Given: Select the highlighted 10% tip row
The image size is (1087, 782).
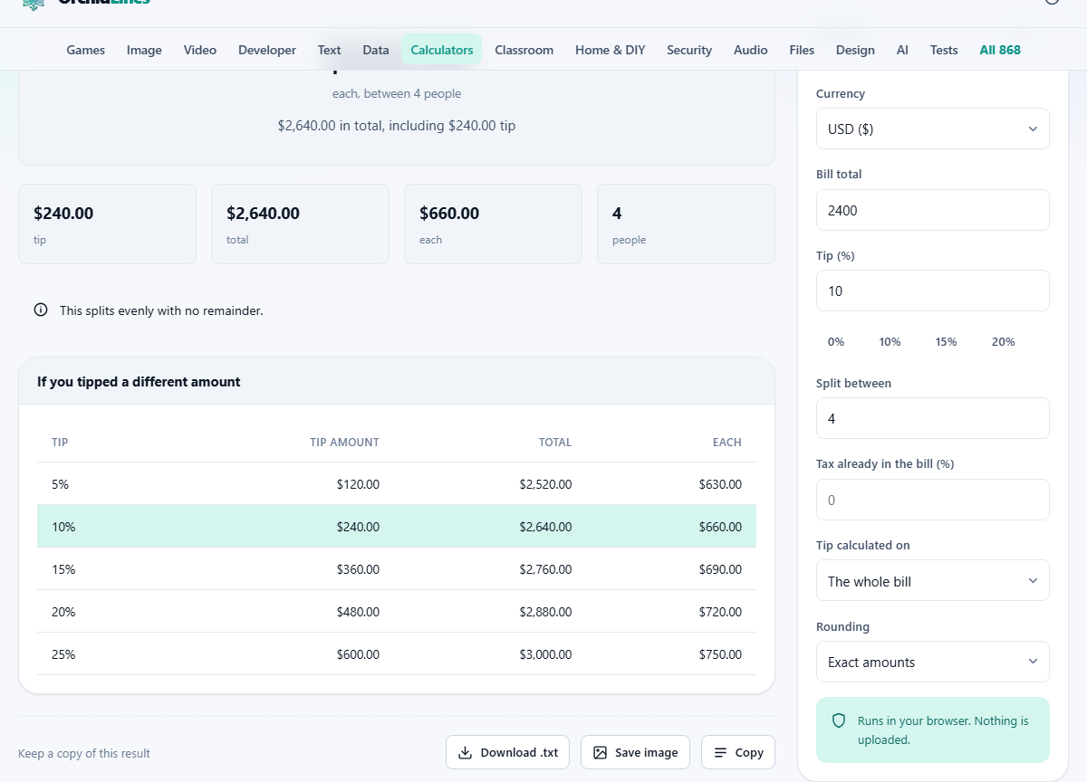Looking at the screenshot, I should coord(397,527).
